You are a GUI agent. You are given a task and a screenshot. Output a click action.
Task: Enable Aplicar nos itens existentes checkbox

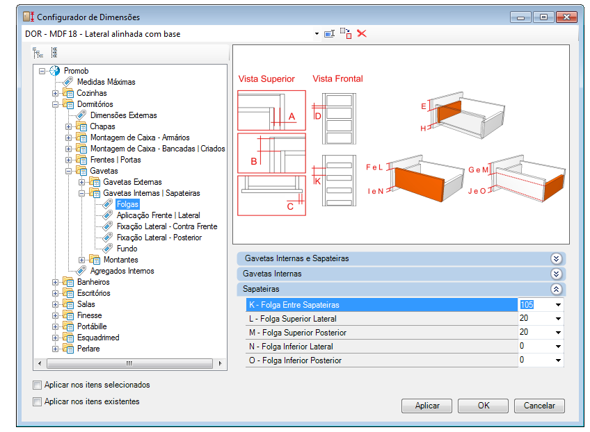click(x=37, y=401)
